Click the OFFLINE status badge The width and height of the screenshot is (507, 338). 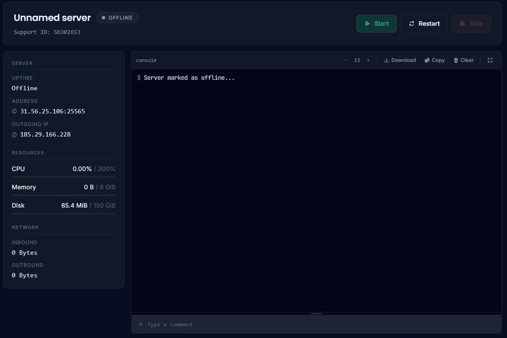click(117, 18)
